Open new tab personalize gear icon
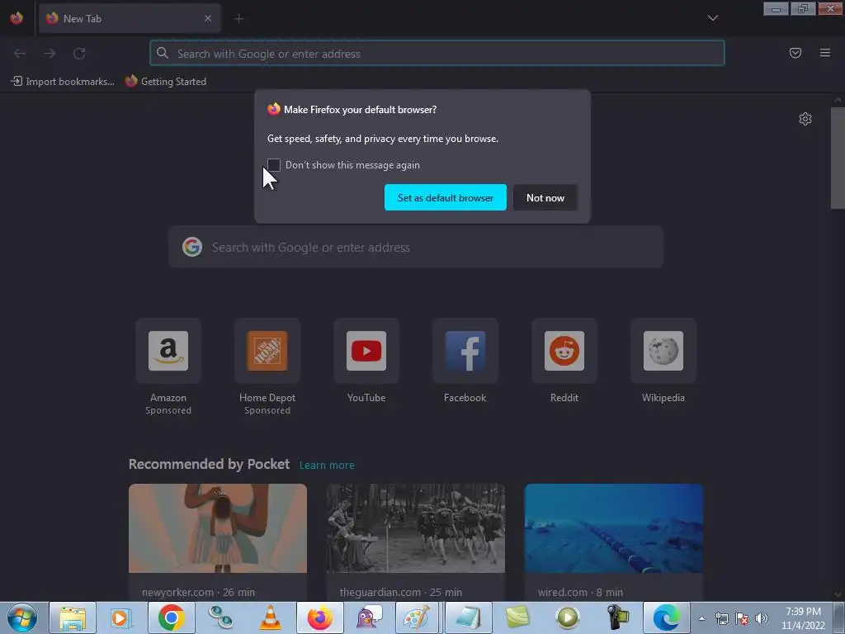The width and height of the screenshot is (845, 634). click(x=805, y=119)
